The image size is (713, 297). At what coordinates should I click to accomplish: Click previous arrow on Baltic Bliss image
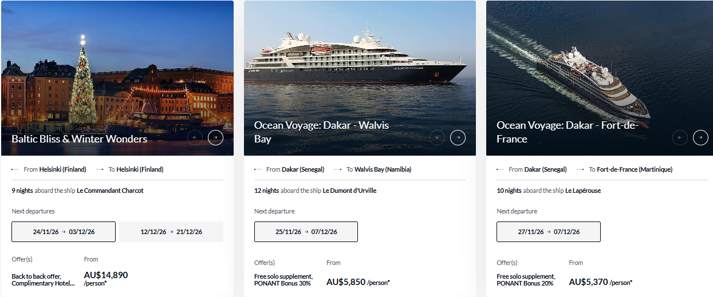pos(195,137)
